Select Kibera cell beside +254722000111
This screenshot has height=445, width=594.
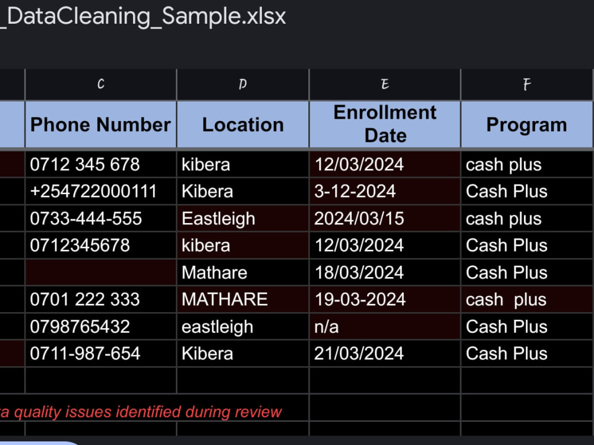(243, 192)
